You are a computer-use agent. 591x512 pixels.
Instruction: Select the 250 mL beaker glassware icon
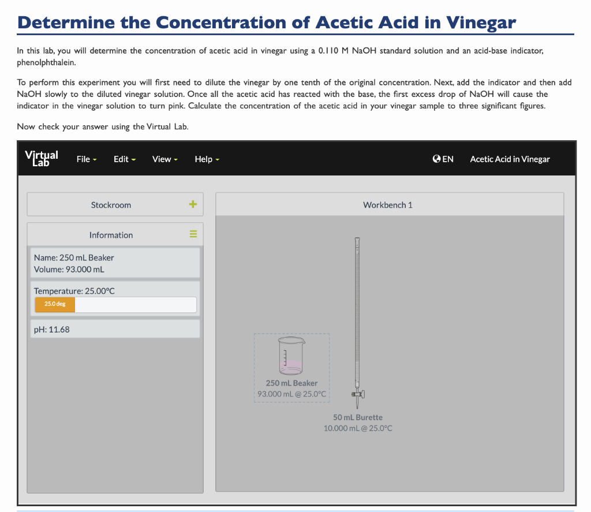[x=291, y=356]
